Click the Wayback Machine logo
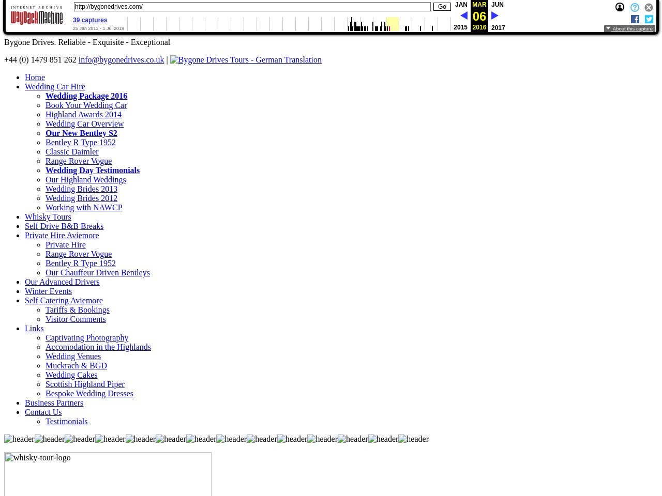This screenshot has width=662, height=496. coord(37,16)
